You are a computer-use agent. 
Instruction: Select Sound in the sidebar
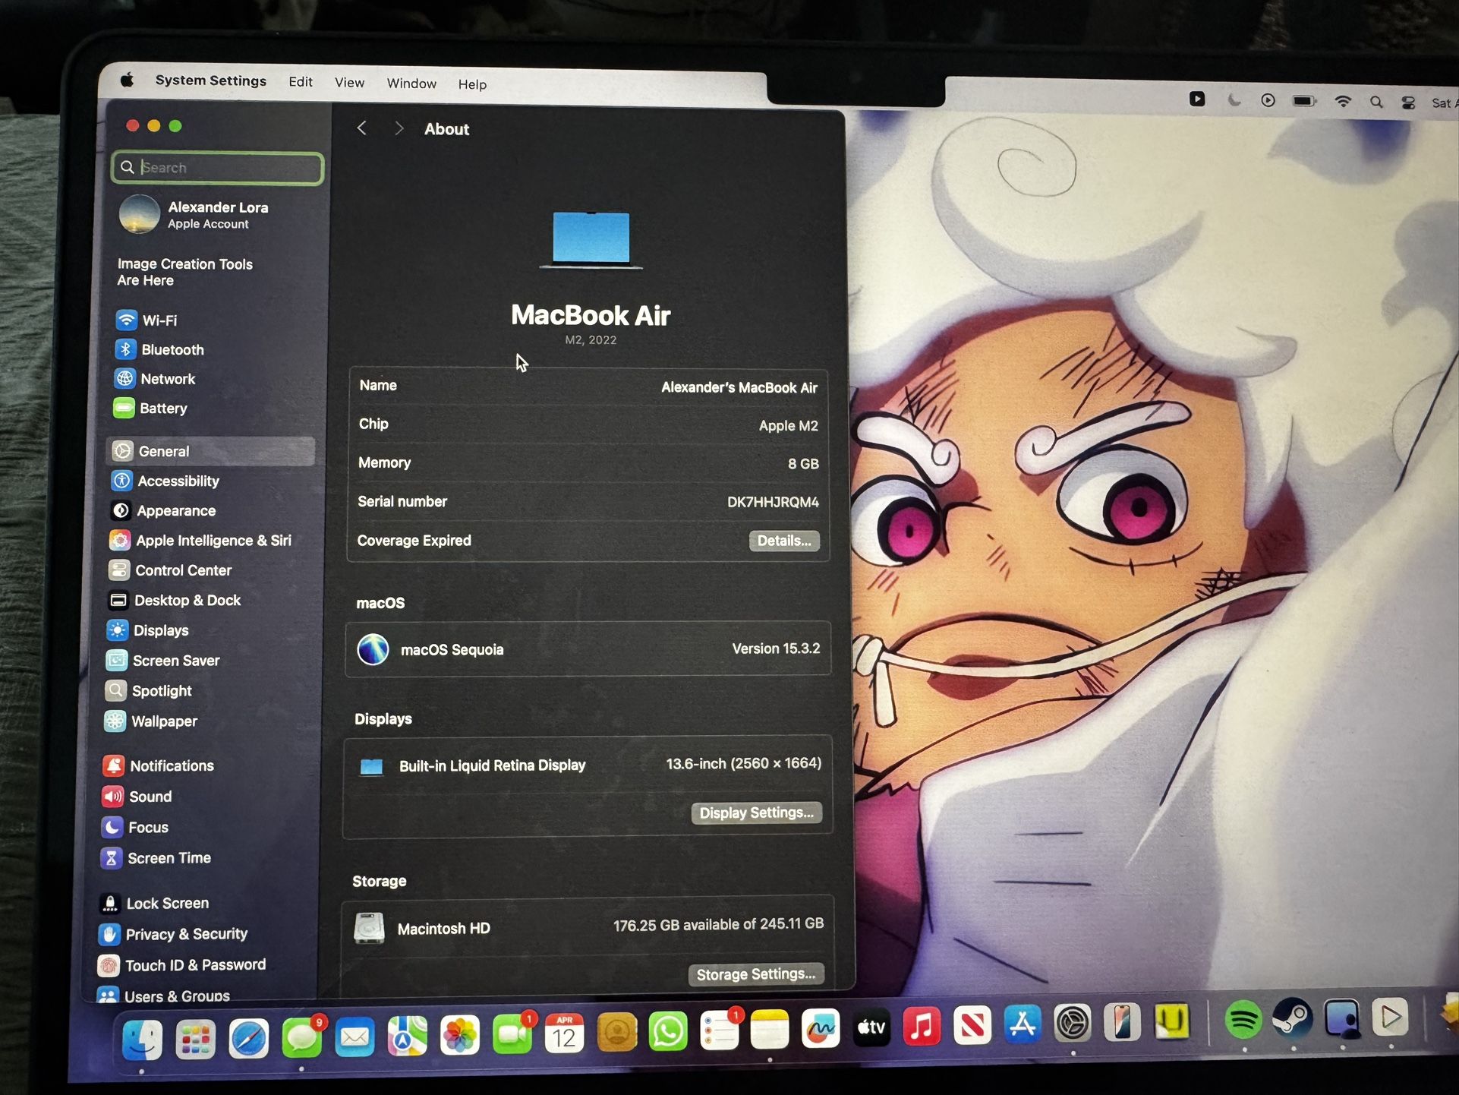pyautogui.click(x=137, y=797)
